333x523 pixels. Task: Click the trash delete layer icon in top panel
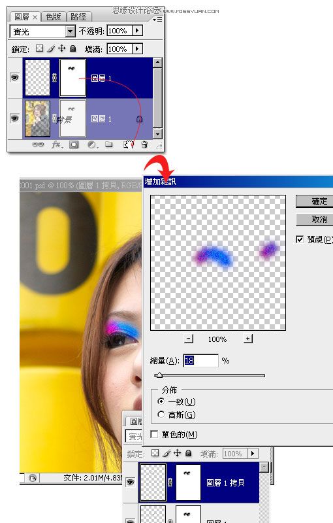click(144, 144)
